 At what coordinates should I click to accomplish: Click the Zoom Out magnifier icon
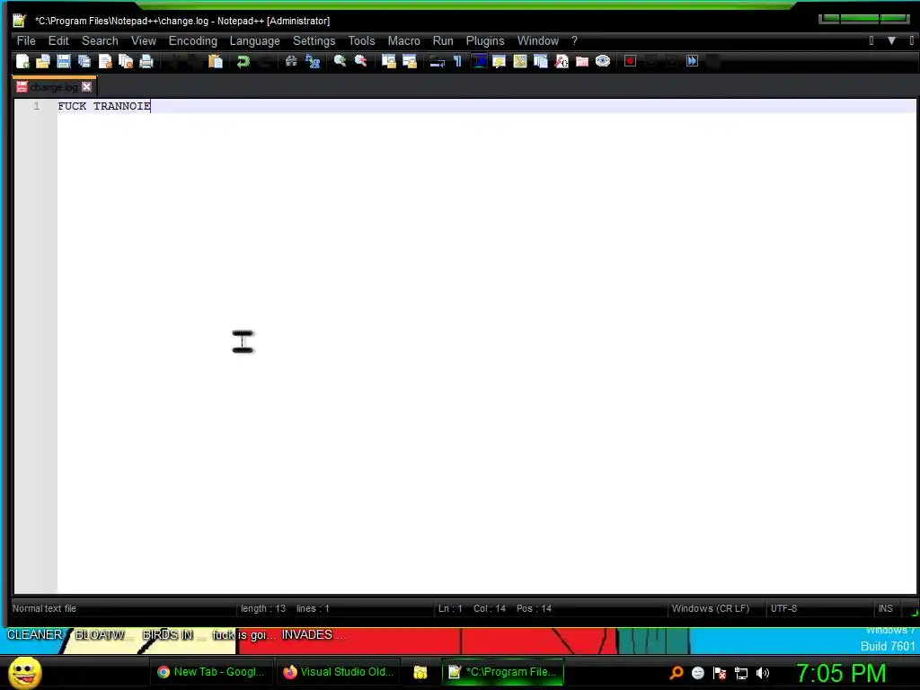[361, 61]
